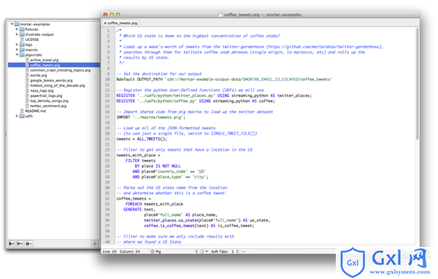Click the new file icon in the drawer
The image size is (438, 279).
(x=11, y=243)
